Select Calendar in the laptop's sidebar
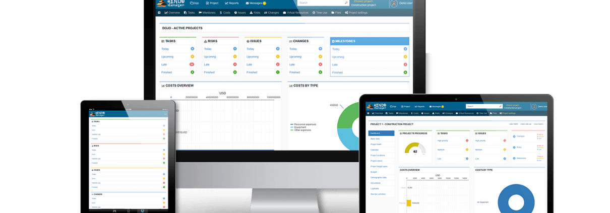 pos(375,150)
